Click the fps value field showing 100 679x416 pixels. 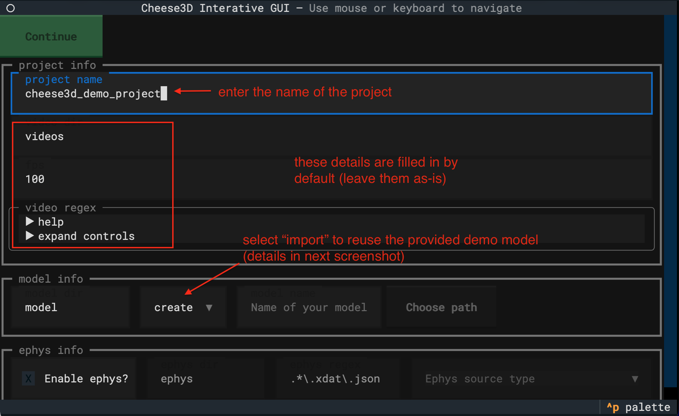[x=35, y=179]
